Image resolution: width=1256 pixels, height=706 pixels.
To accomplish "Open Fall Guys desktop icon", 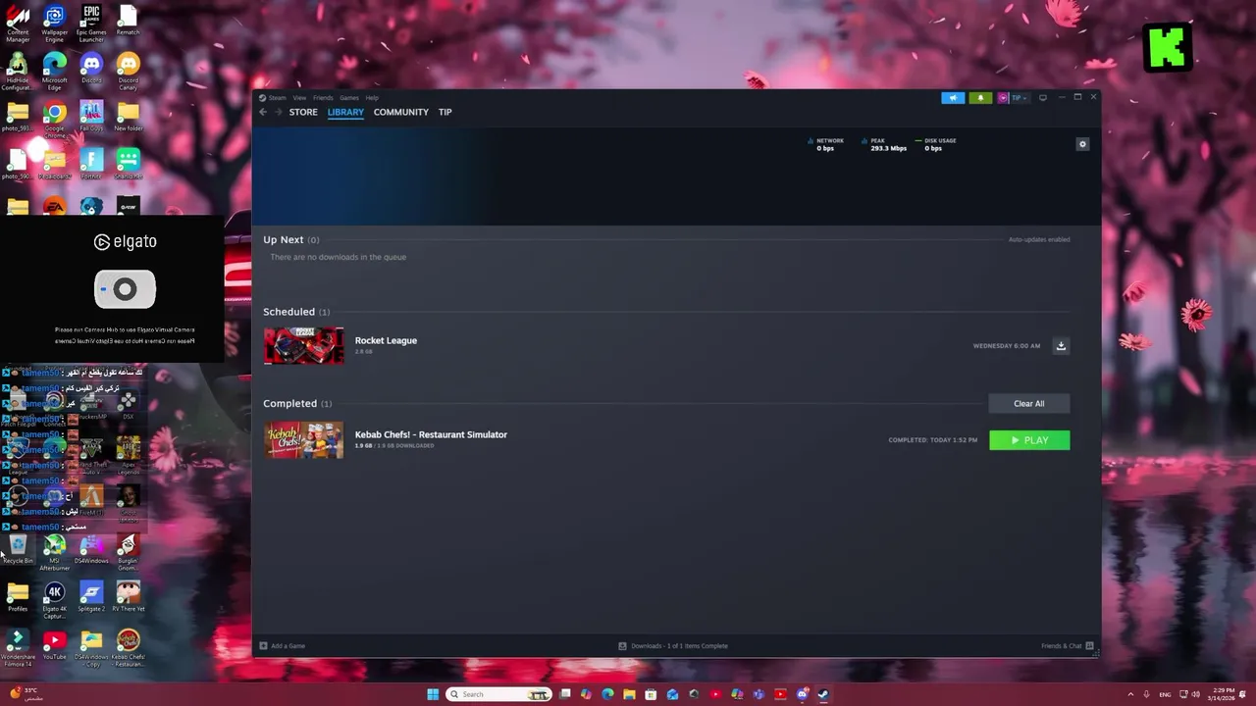I will coord(91,117).
